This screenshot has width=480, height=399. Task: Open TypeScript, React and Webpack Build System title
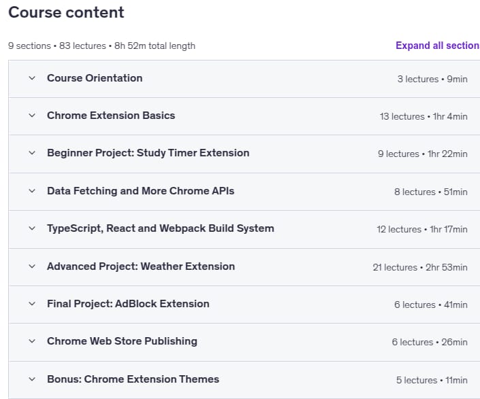pyautogui.click(x=161, y=228)
